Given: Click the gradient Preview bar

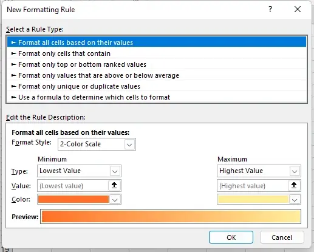Looking at the screenshot, I should pos(171,216).
